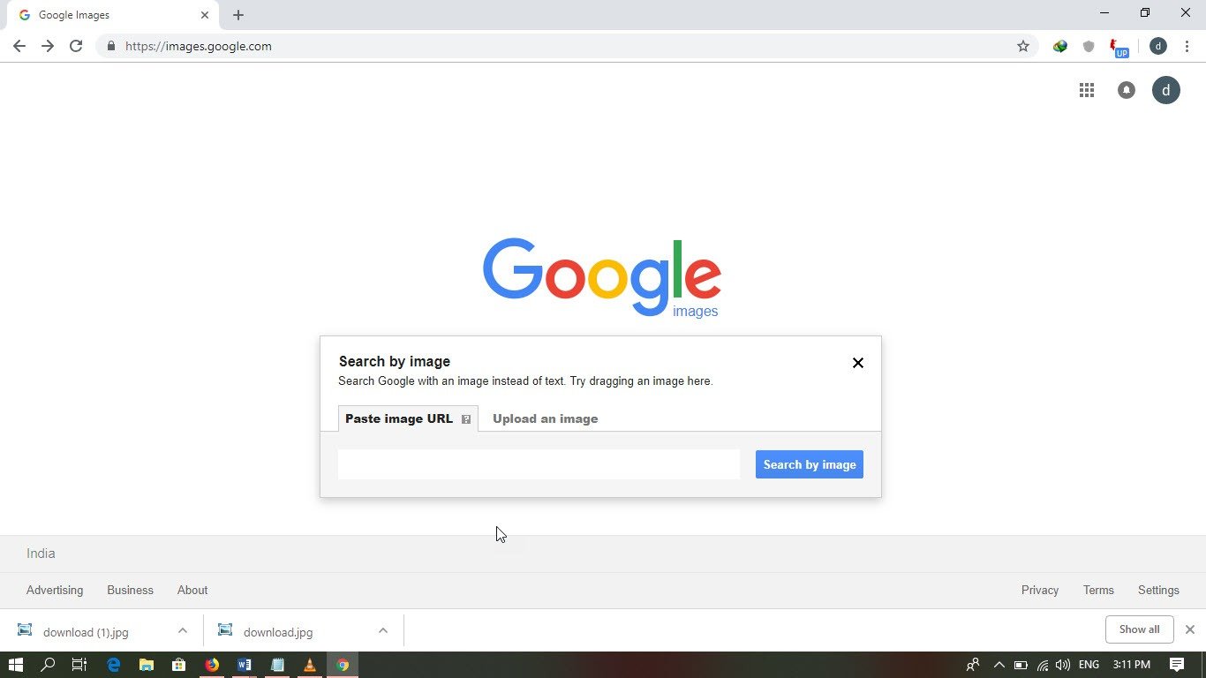Click Show all downloads
This screenshot has width=1206, height=678.
click(x=1139, y=629)
